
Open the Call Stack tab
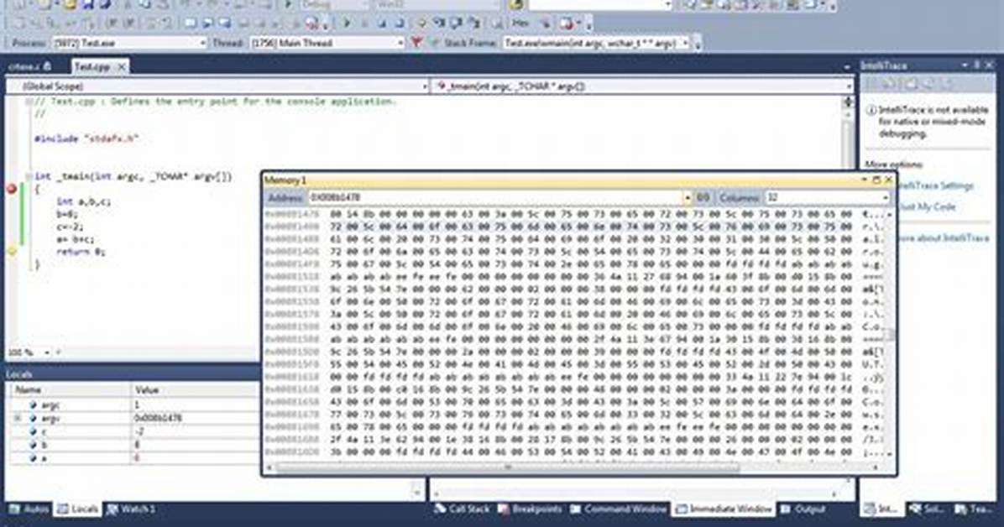pyautogui.click(x=462, y=509)
